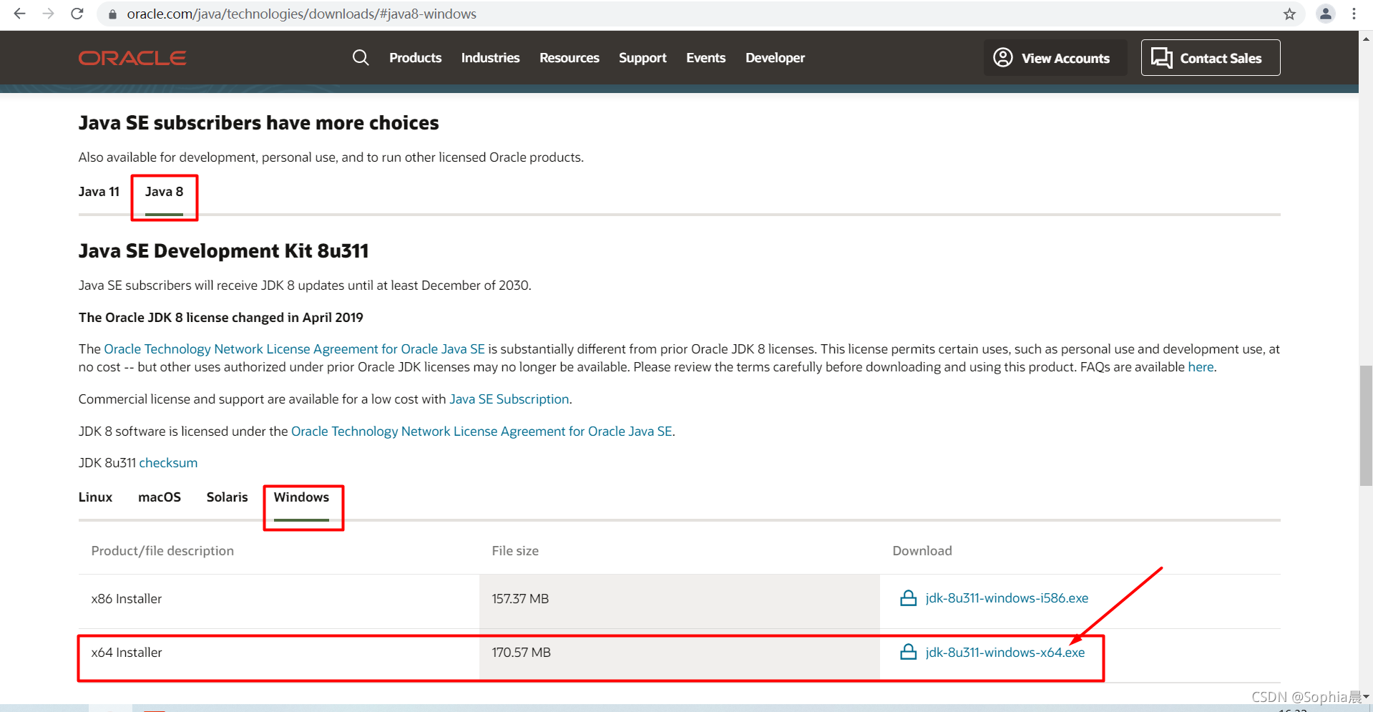This screenshot has width=1373, height=712.
Task: Click the lock icon beside jdk-8u311-windows-x64.exe
Action: pos(908,652)
